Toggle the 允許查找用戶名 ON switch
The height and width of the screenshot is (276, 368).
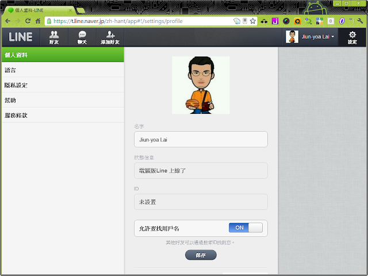click(246, 228)
